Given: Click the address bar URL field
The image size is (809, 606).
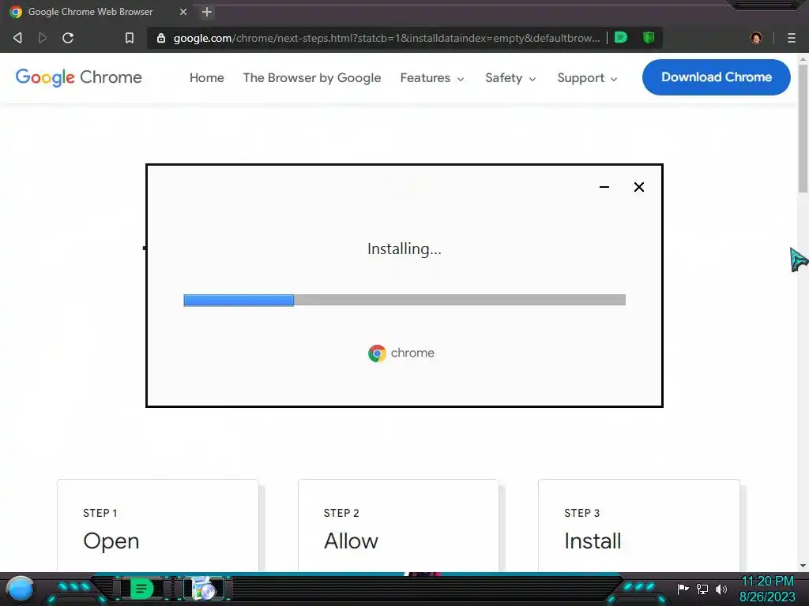Looking at the screenshot, I should click(x=386, y=38).
